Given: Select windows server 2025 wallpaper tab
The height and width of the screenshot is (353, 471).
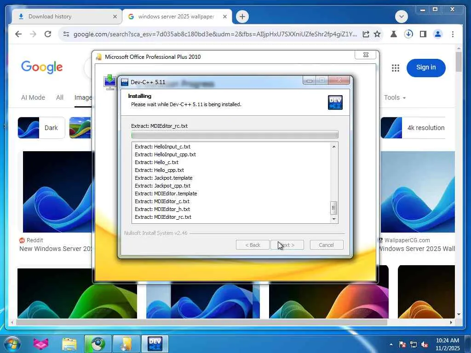Looking at the screenshot, I should 177,17.
